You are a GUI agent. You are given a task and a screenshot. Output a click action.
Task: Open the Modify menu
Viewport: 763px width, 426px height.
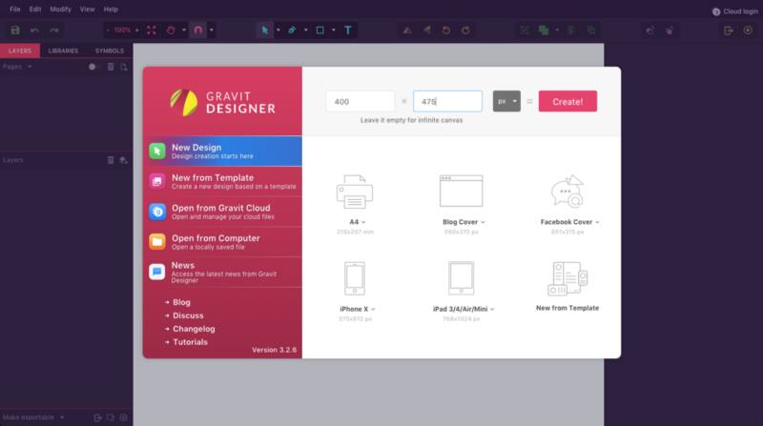pos(60,10)
